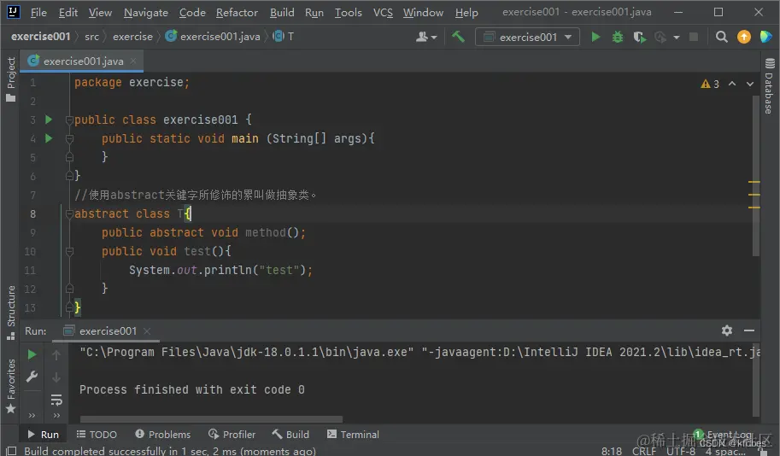Expand the profiler run options arrow
The image size is (780, 456).
676,38
